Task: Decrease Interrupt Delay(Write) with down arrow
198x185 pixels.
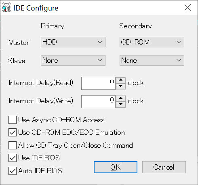Action: tap(121, 104)
